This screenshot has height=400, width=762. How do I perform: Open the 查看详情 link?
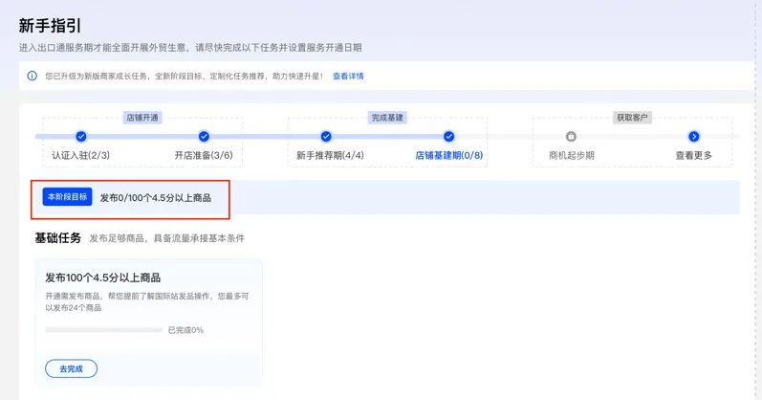click(348, 76)
